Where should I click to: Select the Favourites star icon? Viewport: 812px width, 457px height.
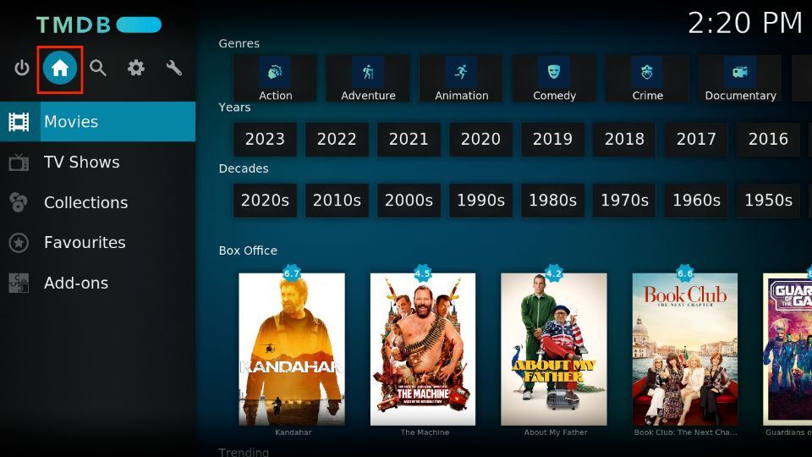coord(19,243)
